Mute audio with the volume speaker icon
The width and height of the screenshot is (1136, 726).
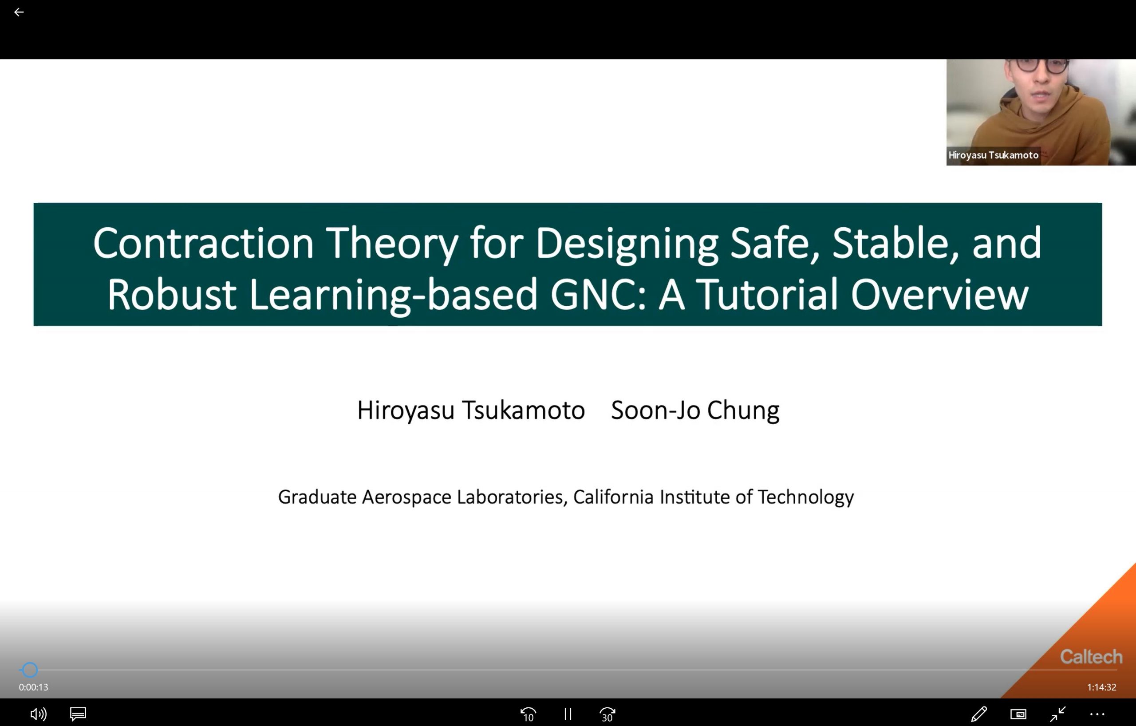38,714
